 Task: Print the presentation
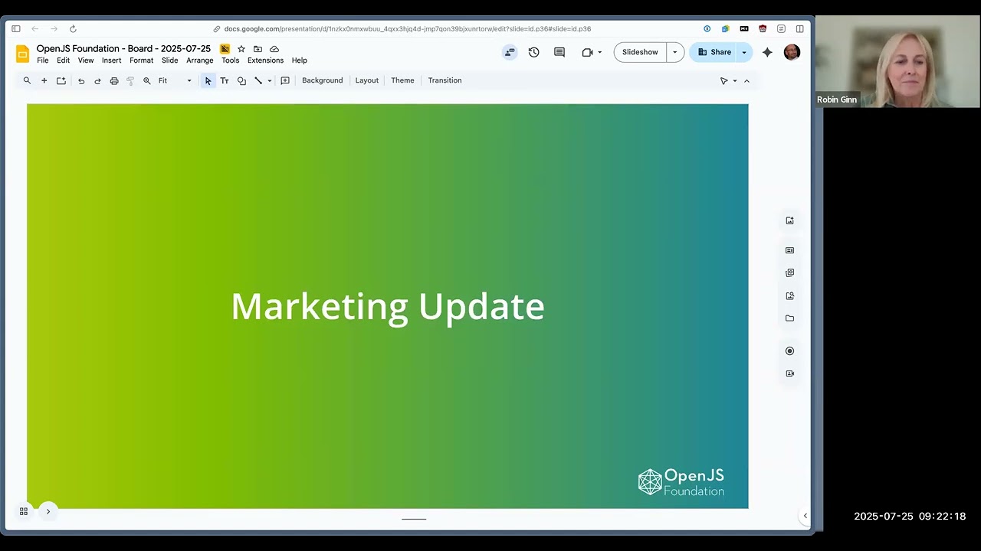tap(114, 80)
